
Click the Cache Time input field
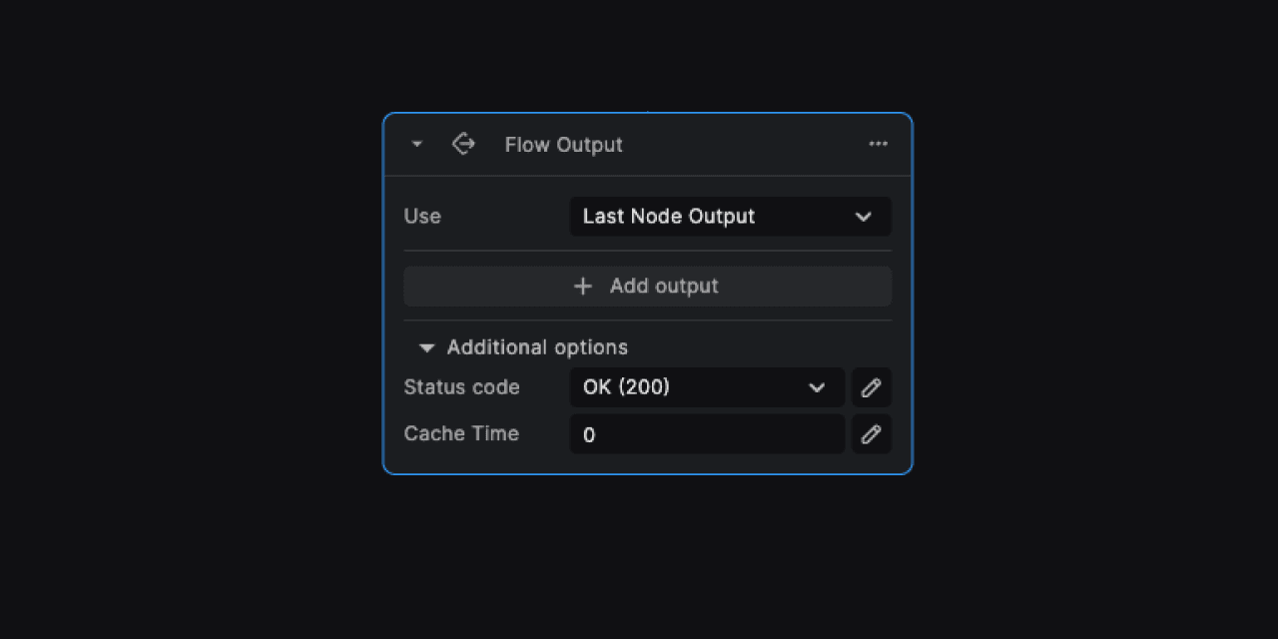pyautogui.click(x=707, y=434)
